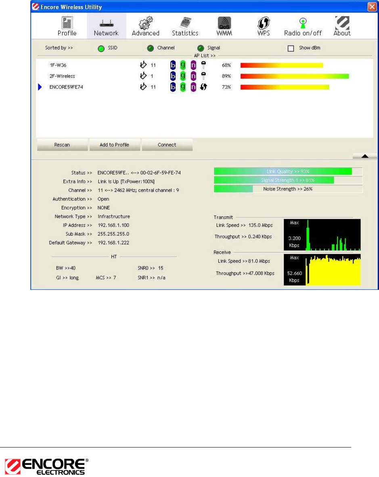Screen dimensions: 379x477
Task: Click the 802.11n icon for 2F-Wireless
Action: tap(193, 76)
